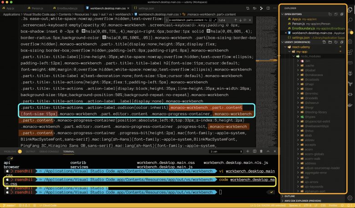Expand replace mode in find widget

(x=167, y=20)
